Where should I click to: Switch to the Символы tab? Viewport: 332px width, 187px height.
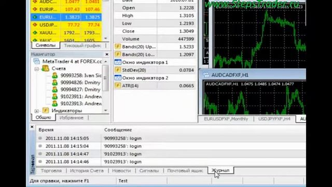tap(46, 45)
